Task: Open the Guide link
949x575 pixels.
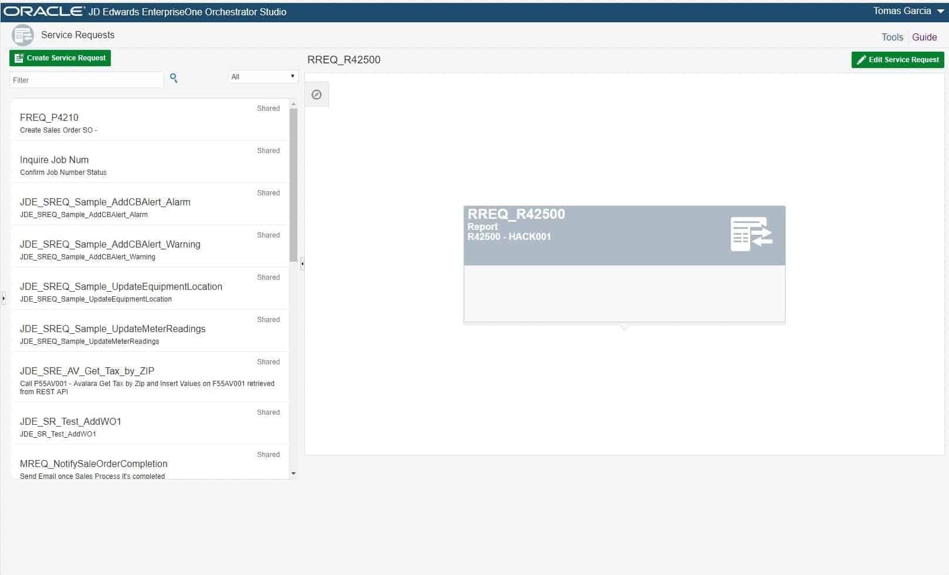Action: tap(924, 37)
